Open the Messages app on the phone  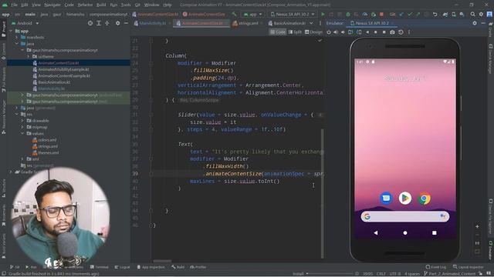point(386,199)
